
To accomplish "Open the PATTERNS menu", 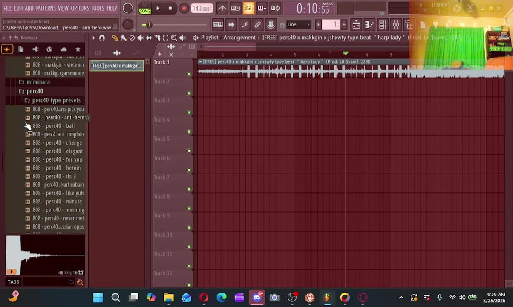I will point(46,8).
